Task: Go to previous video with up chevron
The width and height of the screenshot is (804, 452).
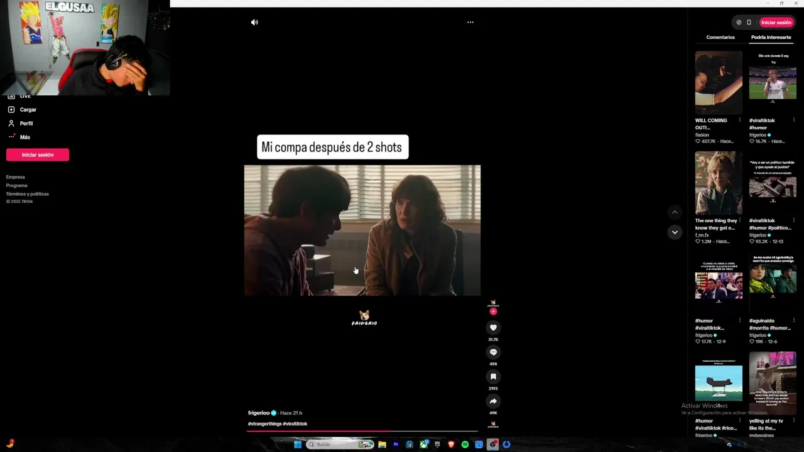Action: pos(675,212)
